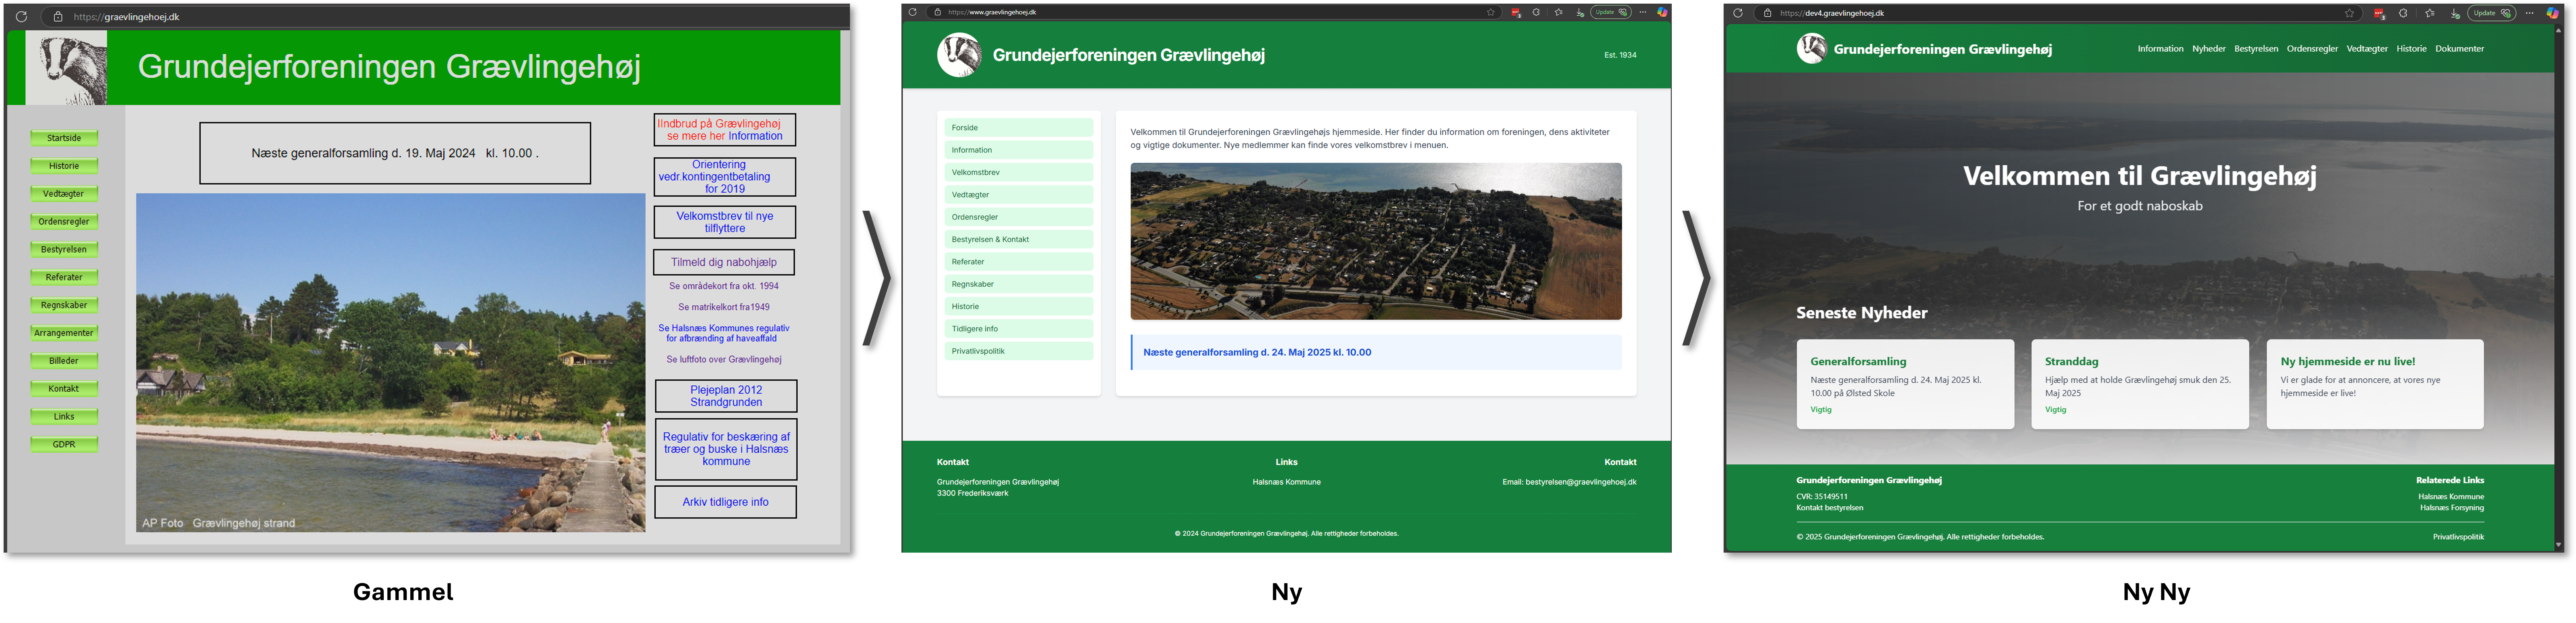Click the badger logo on the old site
2576x623 pixels.
coord(66,67)
